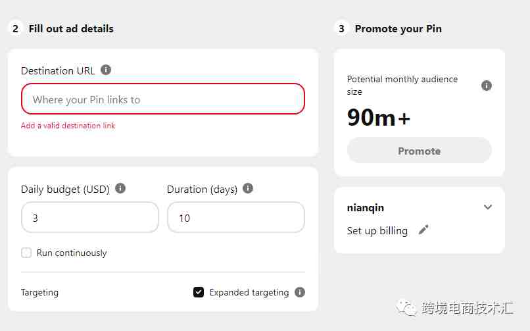Click the step 2 number badge

(x=15, y=29)
